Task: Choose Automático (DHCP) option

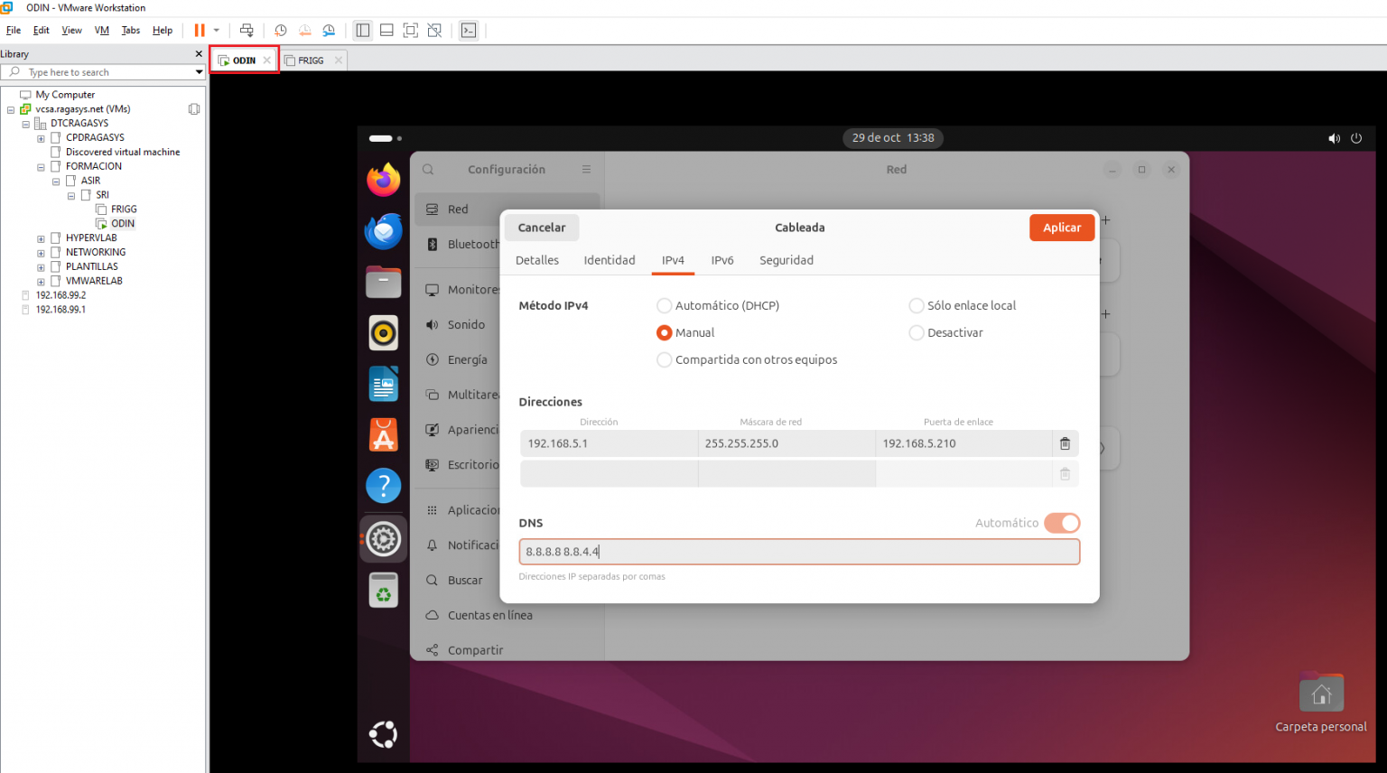Action: (x=664, y=305)
